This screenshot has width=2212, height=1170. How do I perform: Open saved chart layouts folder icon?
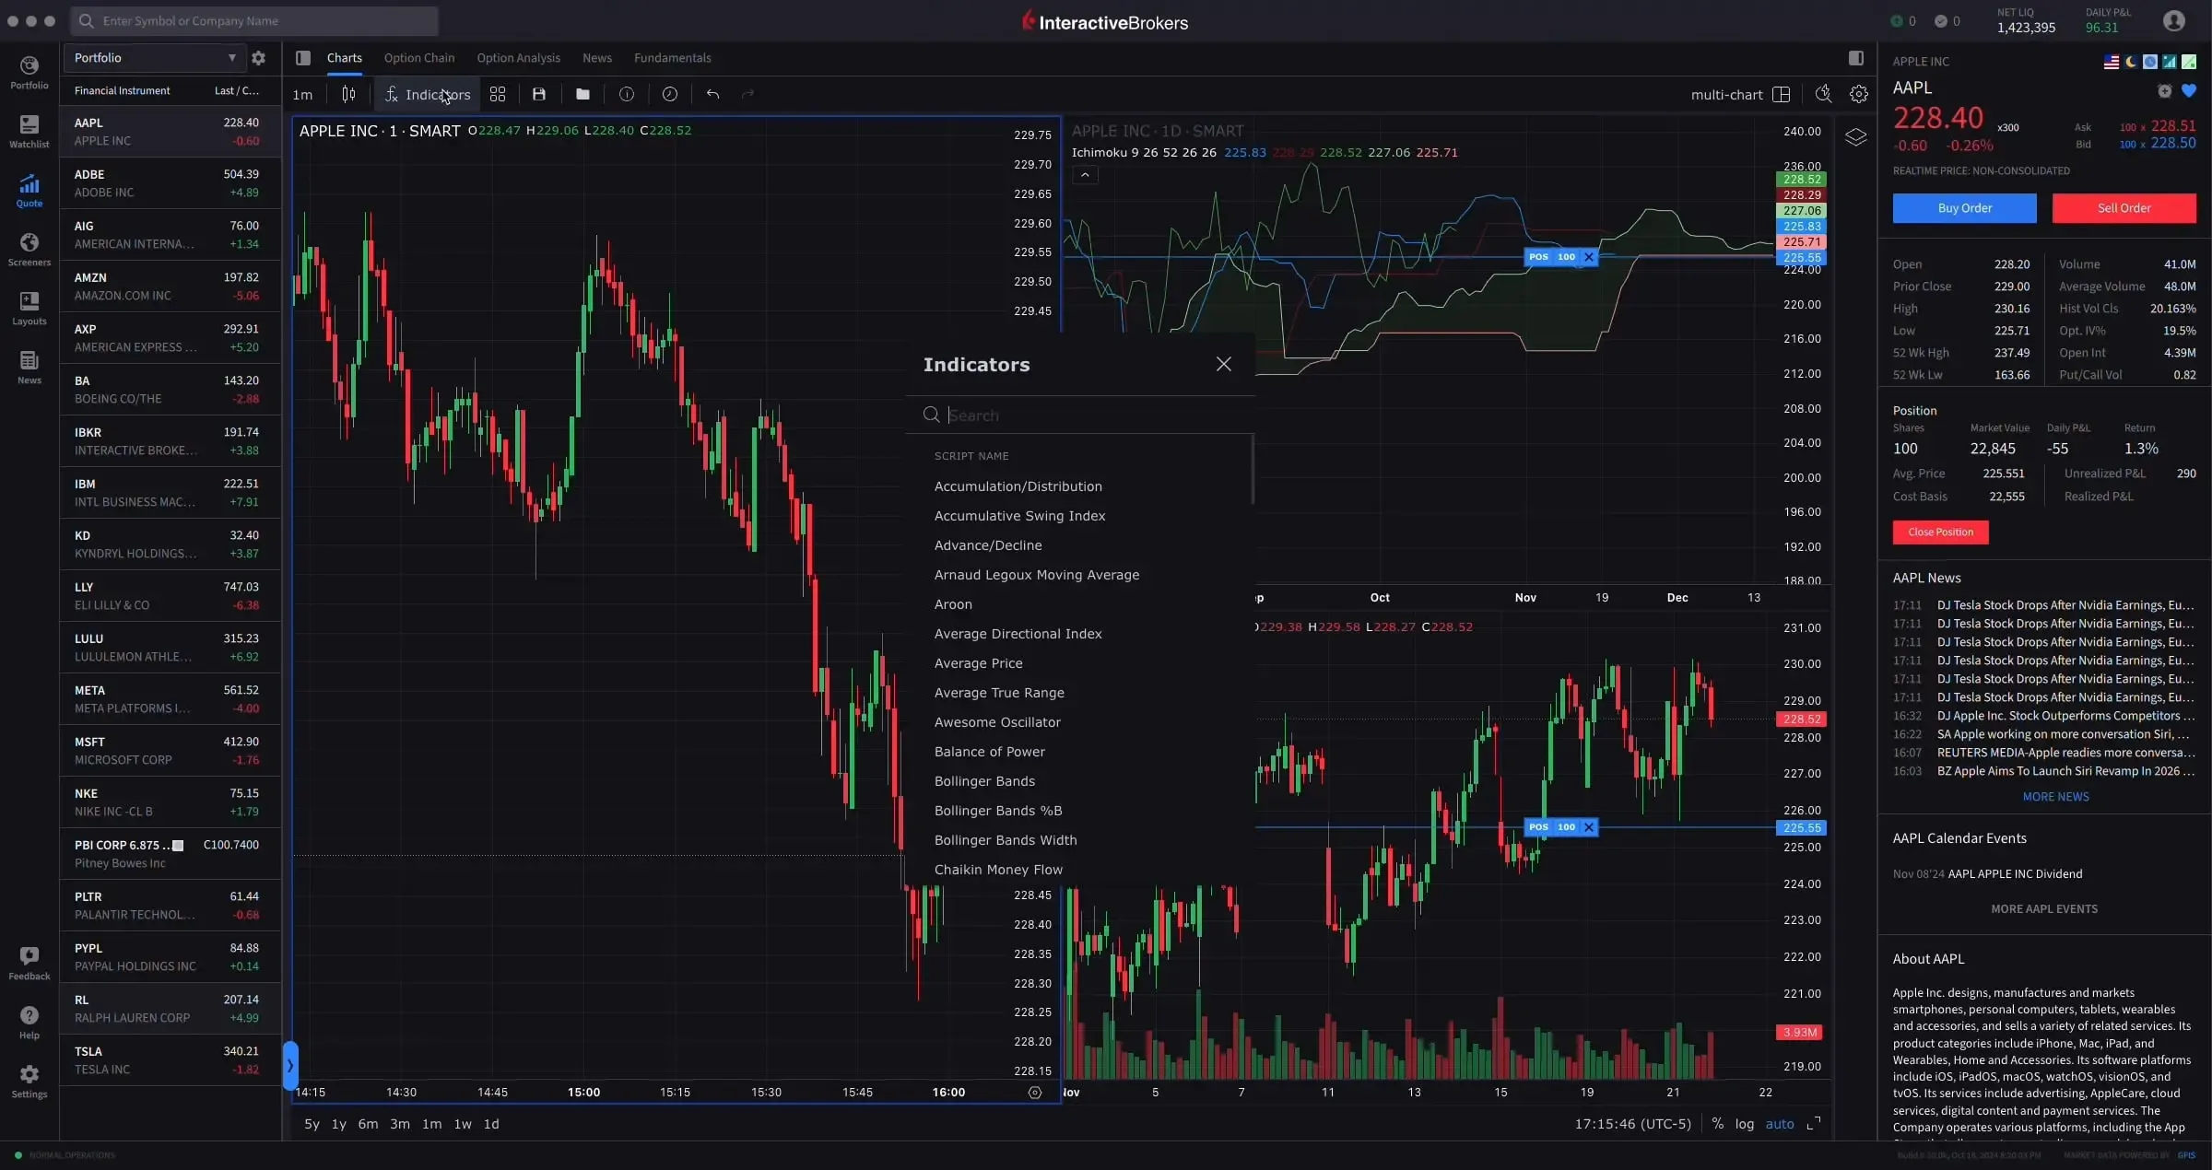[x=582, y=94]
